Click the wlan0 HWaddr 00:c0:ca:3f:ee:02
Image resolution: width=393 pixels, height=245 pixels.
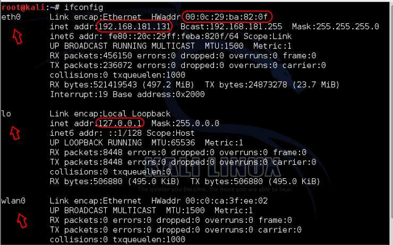click(x=236, y=201)
